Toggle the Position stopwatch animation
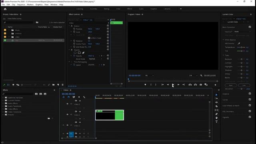This screenshot has height=144, width=256. pos(74,29)
